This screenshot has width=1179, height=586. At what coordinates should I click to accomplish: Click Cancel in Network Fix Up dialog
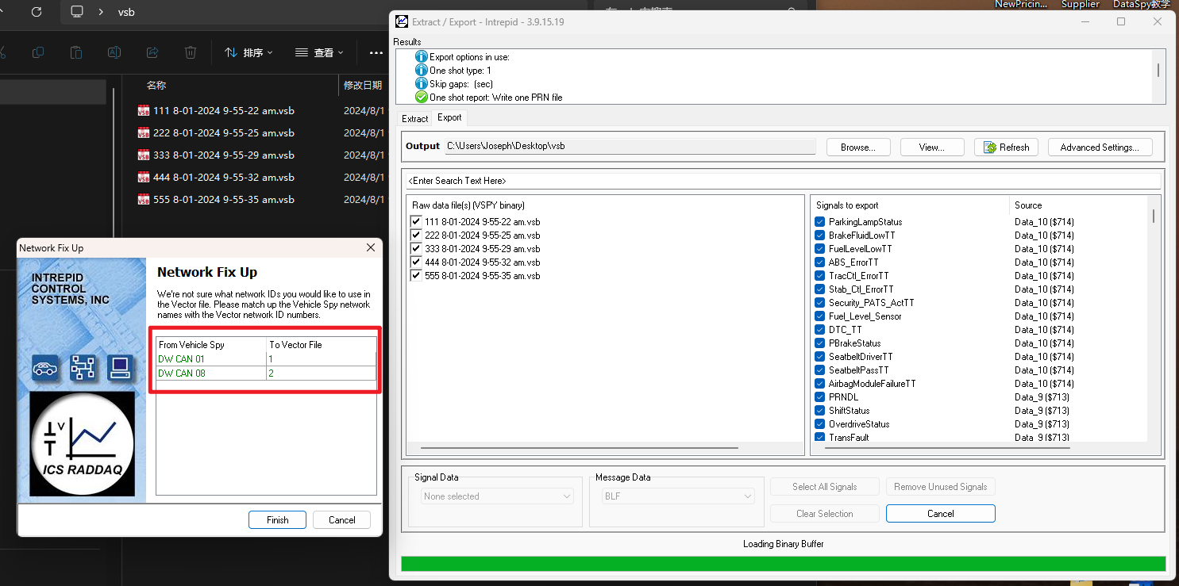[x=342, y=520]
